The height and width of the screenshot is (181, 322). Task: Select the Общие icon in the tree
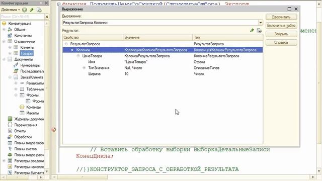pos(10,29)
